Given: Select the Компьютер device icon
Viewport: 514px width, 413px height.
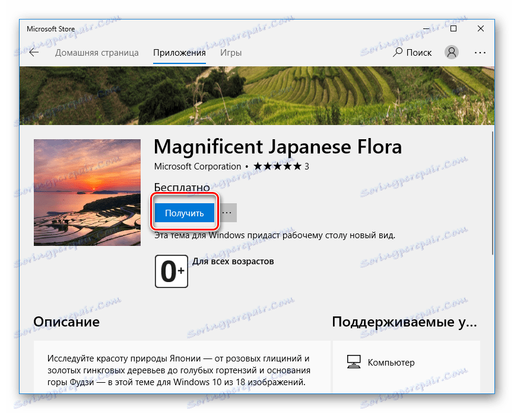Looking at the screenshot, I should 354,361.
